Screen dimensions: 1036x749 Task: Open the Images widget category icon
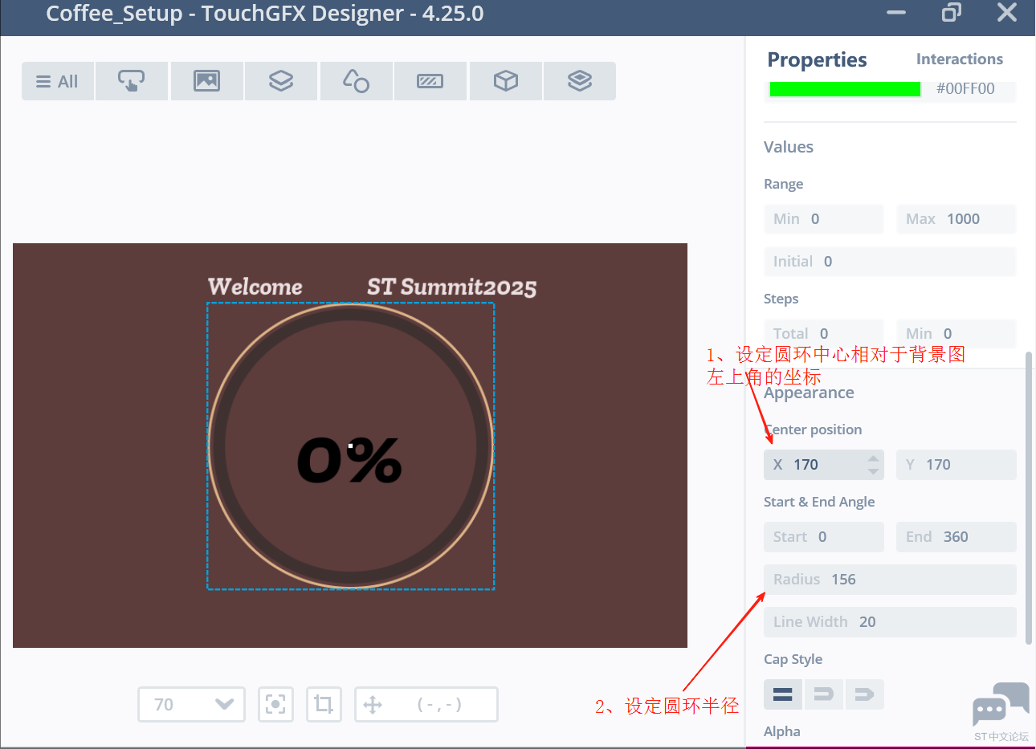(206, 81)
